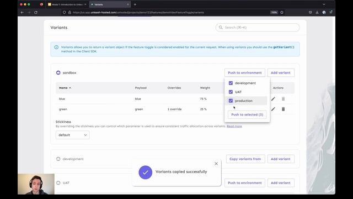Sort variants by Name column

(x=65, y=88)
